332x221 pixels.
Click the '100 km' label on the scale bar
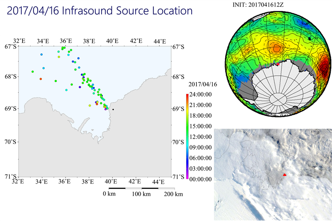[141, 194]
